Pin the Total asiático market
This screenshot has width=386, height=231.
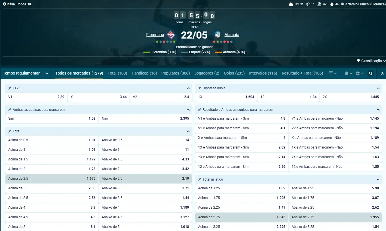[200, 179]
